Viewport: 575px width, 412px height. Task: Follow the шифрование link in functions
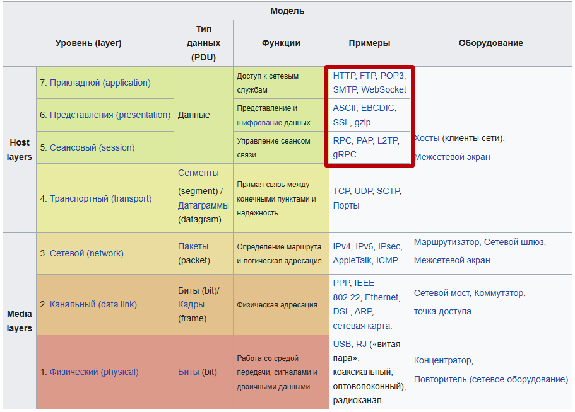point(259,123)
